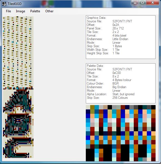
Task: Click the teal pixel-art glyph in graphics panel
Action: tap(18, 101)
